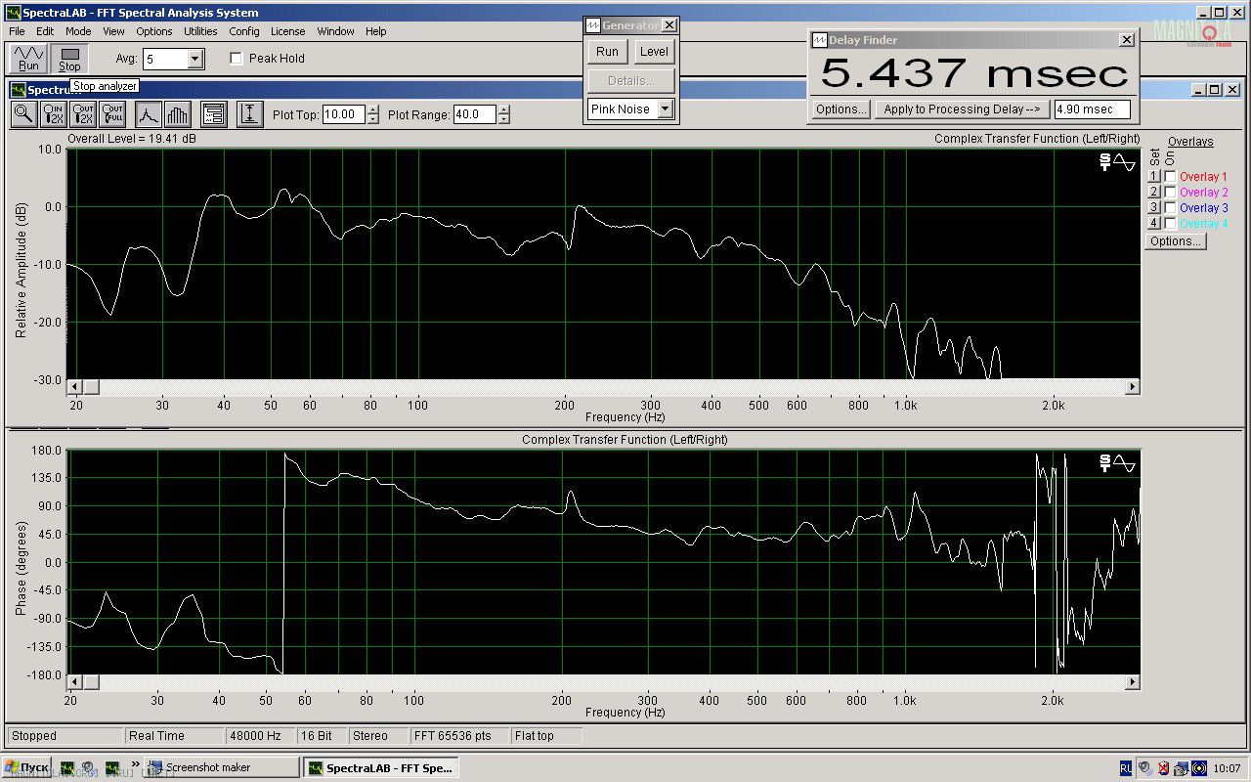Enable Overlay 4 checkbox
The height and width of the screenshot is (782, 1251).
click(x=1170, y=224)
